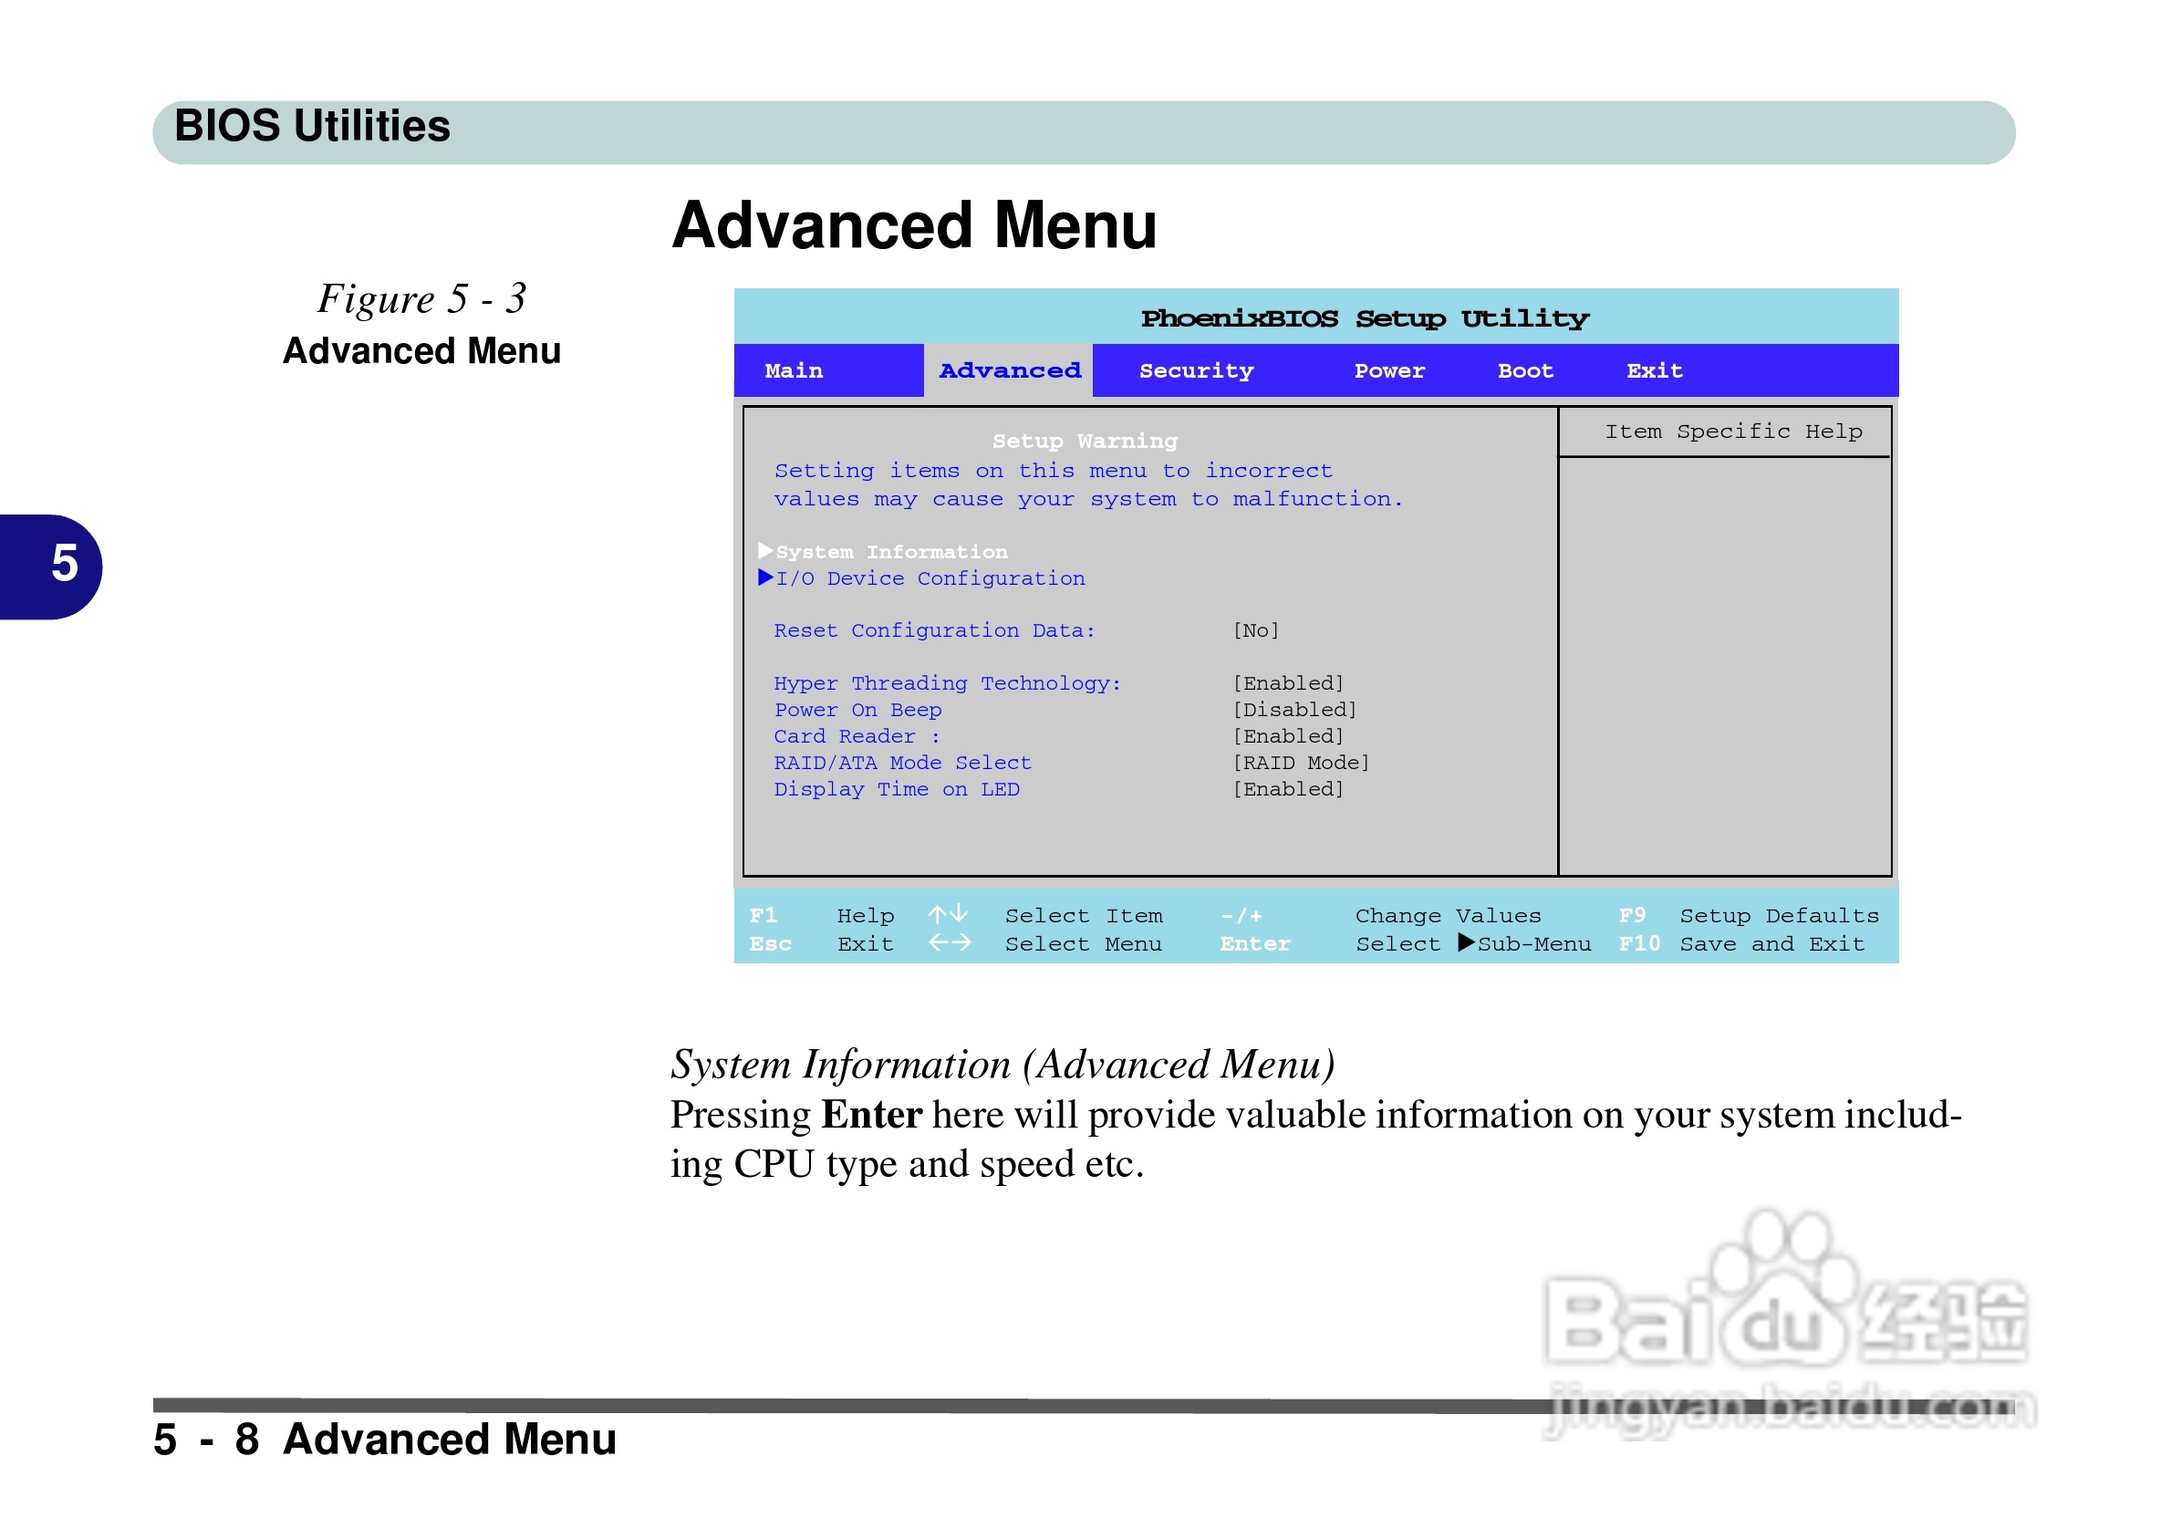Expand System Information submenu arrow

pyautogui.click(x=765, y=550)
